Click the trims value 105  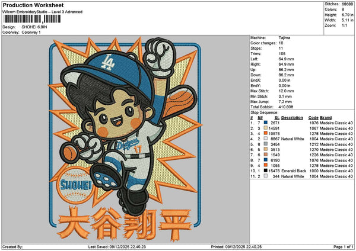[282, 54]
